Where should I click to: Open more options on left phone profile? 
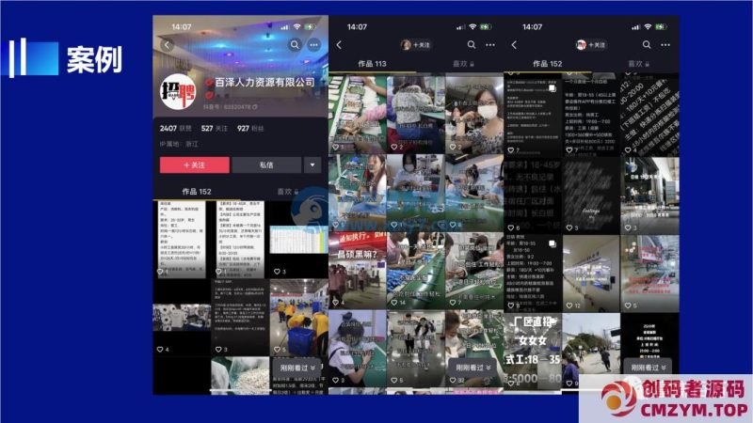click(314, 45)
